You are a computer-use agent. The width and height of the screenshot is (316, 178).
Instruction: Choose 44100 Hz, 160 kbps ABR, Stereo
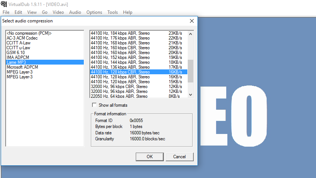click(139, 53)
